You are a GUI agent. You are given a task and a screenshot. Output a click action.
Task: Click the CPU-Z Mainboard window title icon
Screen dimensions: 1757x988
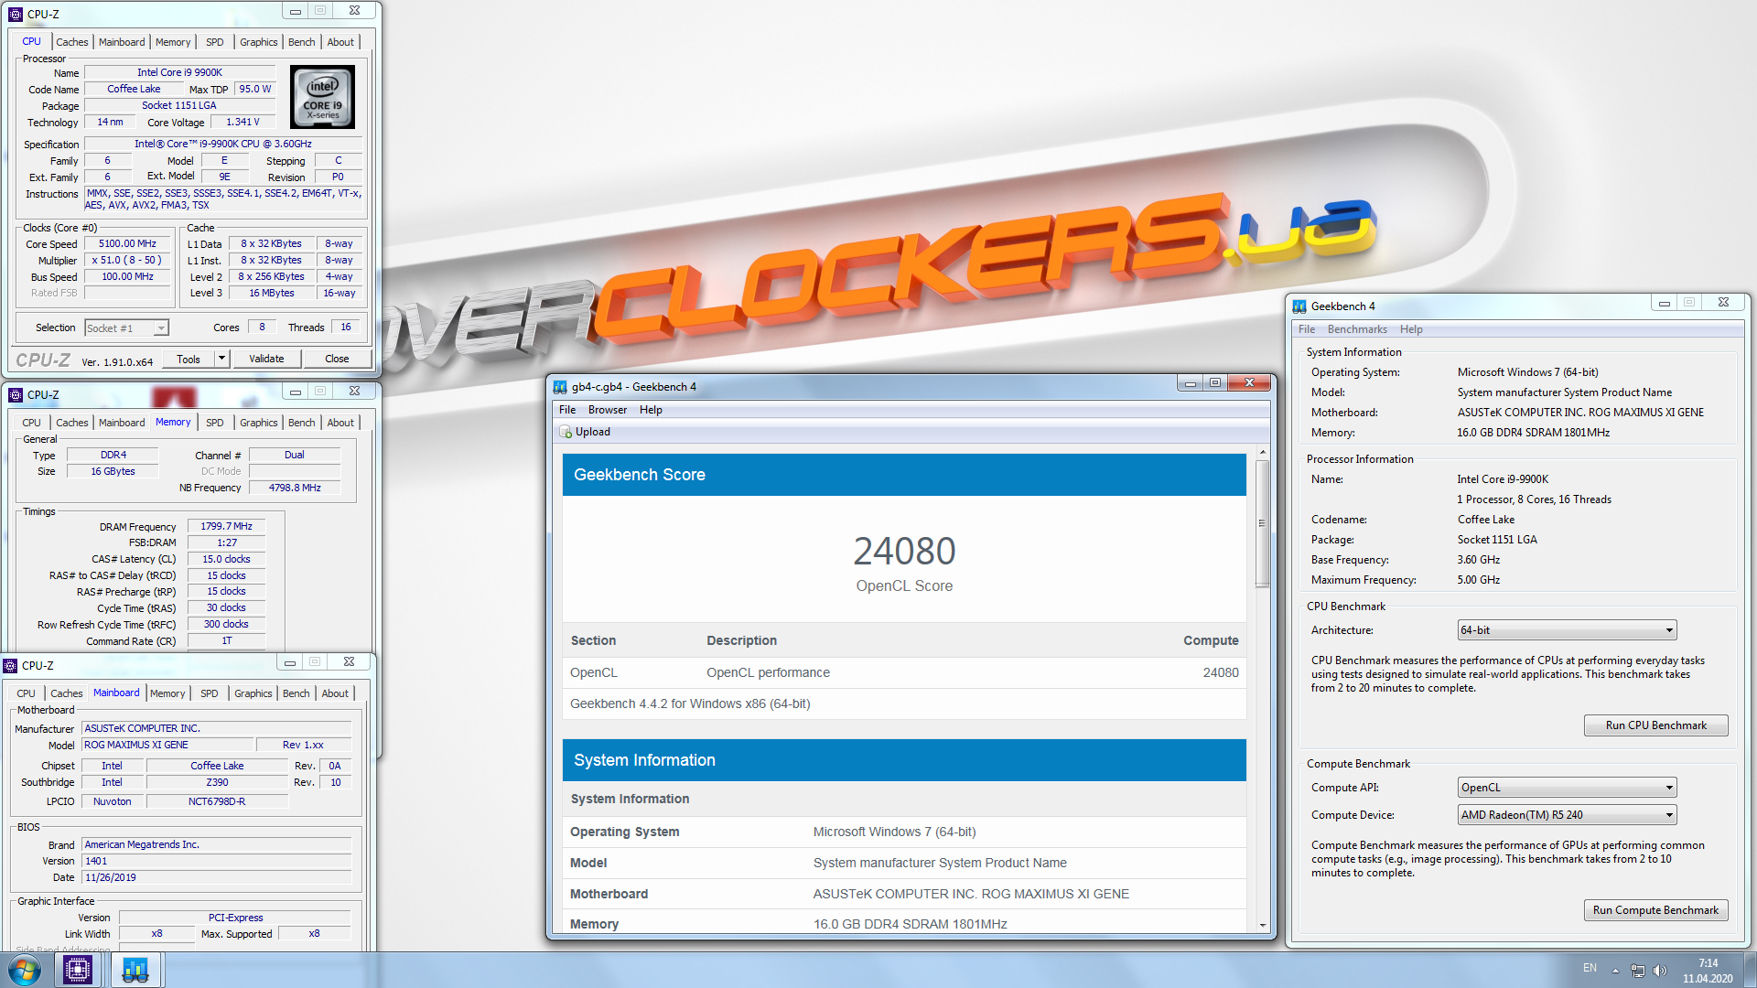click(10, 665)
